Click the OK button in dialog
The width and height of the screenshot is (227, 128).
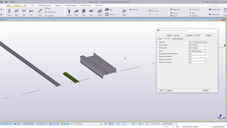[161, 90]
